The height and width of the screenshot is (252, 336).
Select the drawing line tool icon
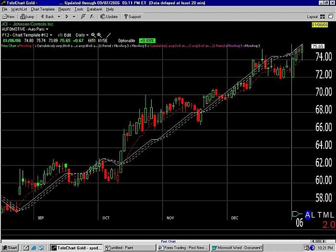pyautogui.click(x=109, y=35)
